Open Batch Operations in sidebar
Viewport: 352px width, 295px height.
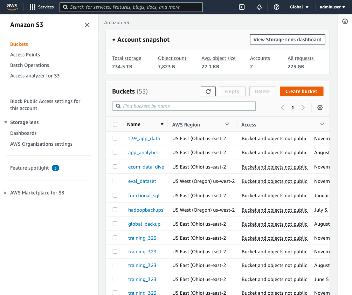[29, 65]
